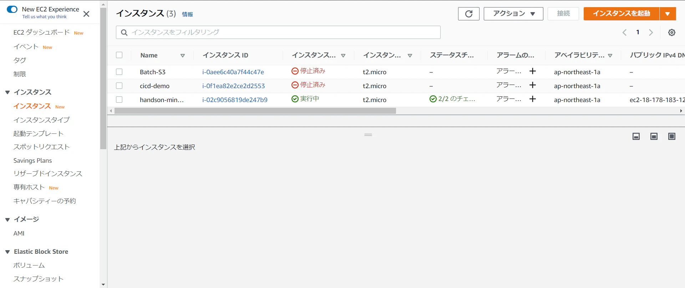Click the ec2-18-178-183 public DNS cell

point(657,100)
